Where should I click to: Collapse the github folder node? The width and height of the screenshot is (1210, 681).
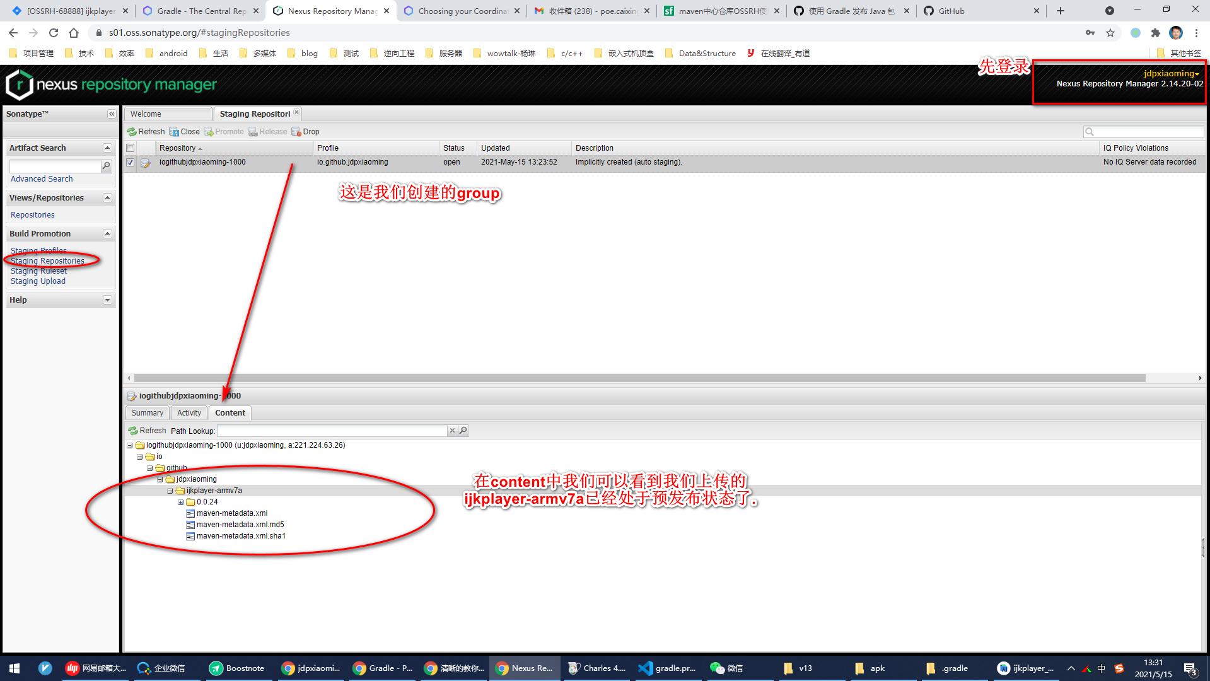[x=150, y=468]
